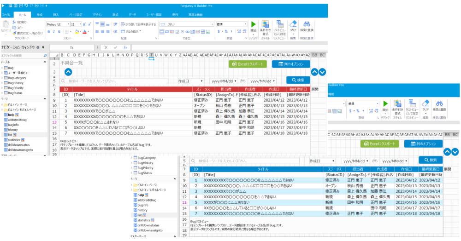
Task: Click Copy (コピー) in the main window ribbon
Action: click(18, 28)
